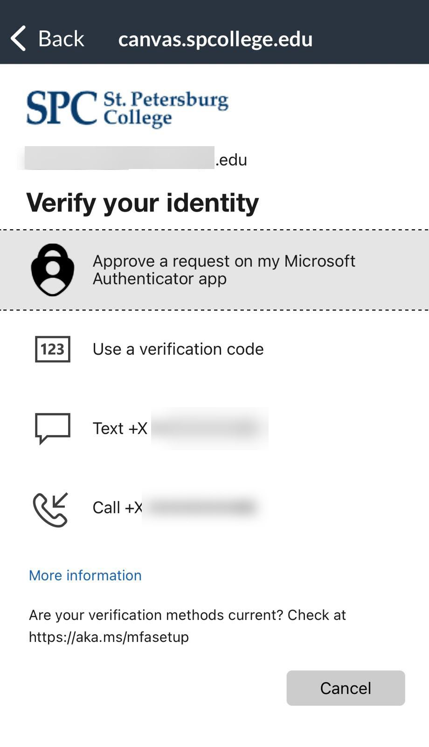Click the SPC logo letters
The image size is (429, 747).
(x=62, y=108)
